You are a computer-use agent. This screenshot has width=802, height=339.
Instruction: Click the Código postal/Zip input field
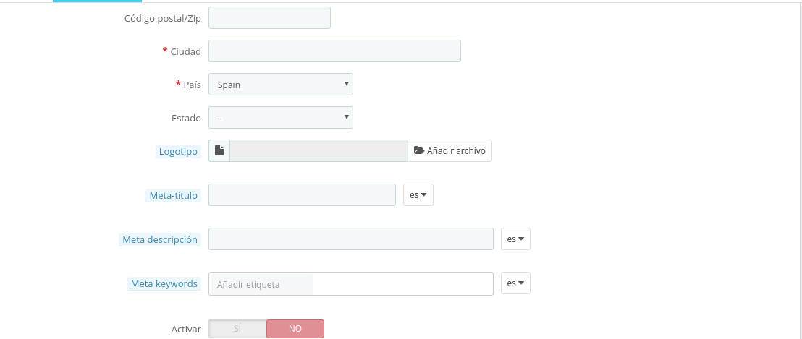(x=269, y=18)
